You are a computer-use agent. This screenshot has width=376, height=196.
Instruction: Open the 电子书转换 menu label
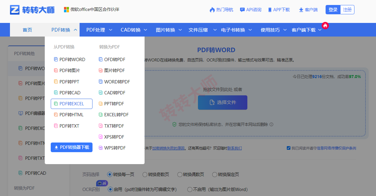click(x=233, y=30)
